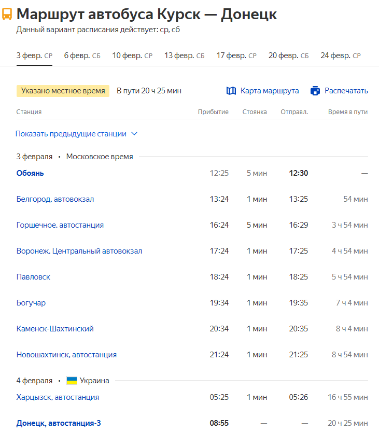Expand previous stations chevron arrow
The height and width of the screenshot is (432, 379).
[x=134, y=134]
